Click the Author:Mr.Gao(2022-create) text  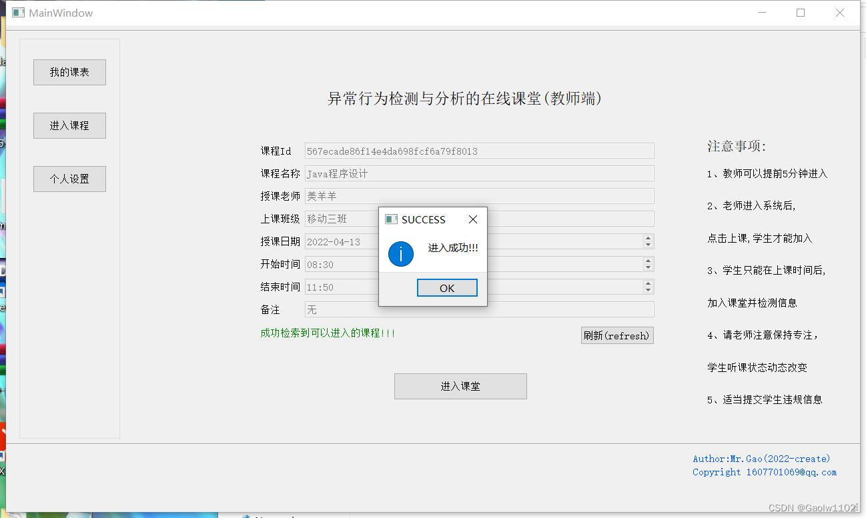pos(761,459)
